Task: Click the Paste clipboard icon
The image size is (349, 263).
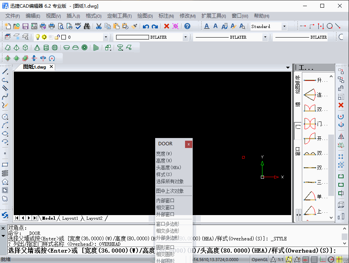Action: coord(116,26)
